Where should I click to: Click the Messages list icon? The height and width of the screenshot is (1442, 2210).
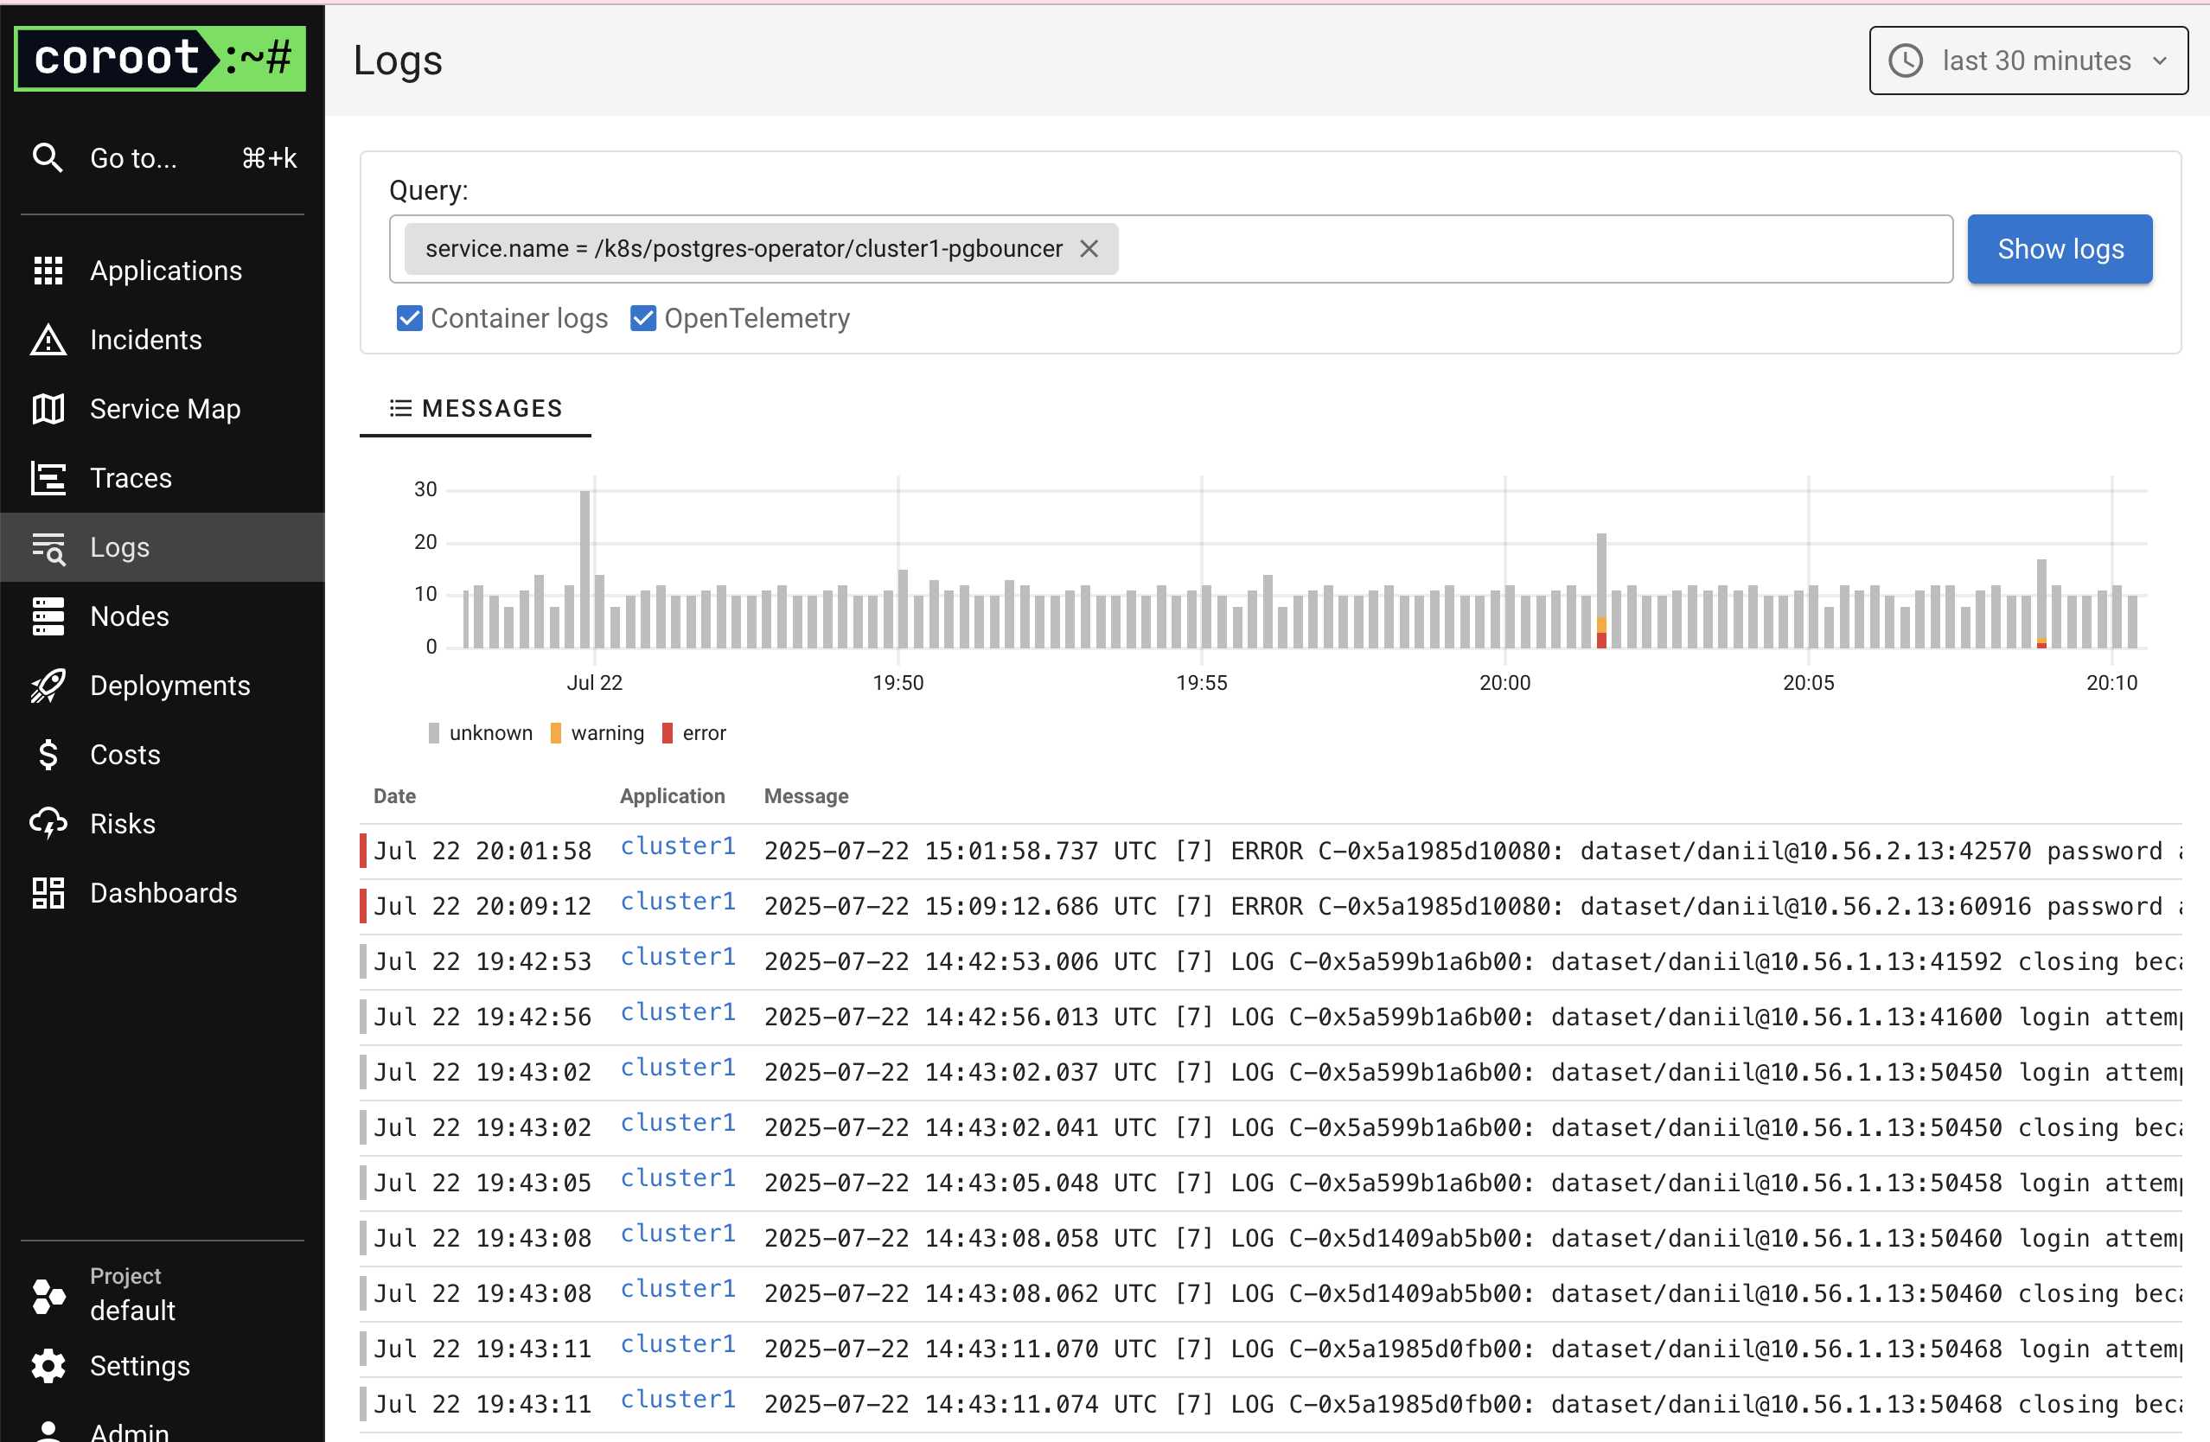click(400, 409)
